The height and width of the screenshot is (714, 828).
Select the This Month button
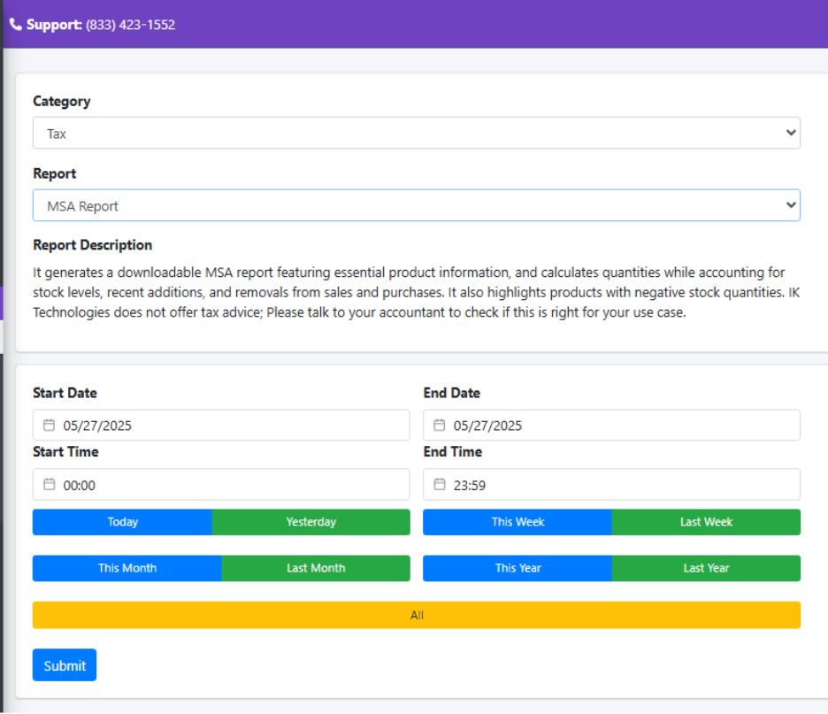pos(126,568)
